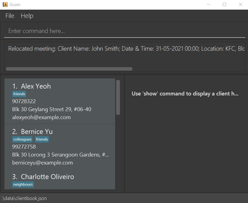Close the iScam window
This screenshot has height=203, width=248.
tap(240, 4)
